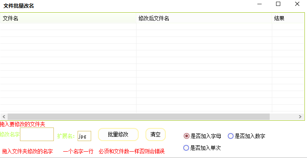Click the horizontal scrollbar thumb

(x=139, y=117)
